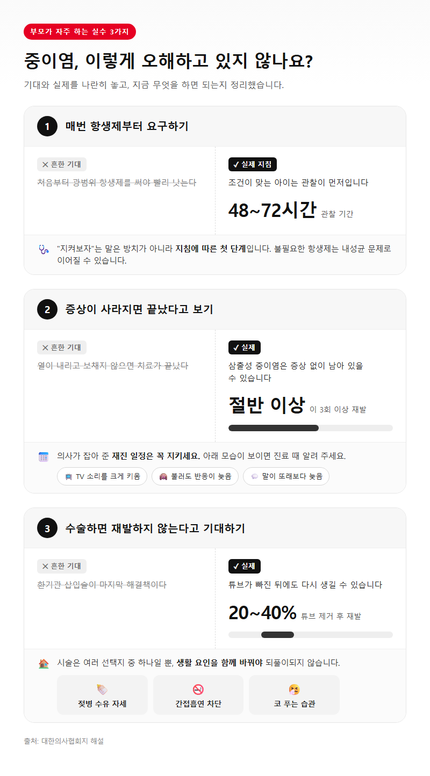This screenshot has width=430, height=776.
Task: Click the '48~72시간' figure
Action: tap(273, 211)
